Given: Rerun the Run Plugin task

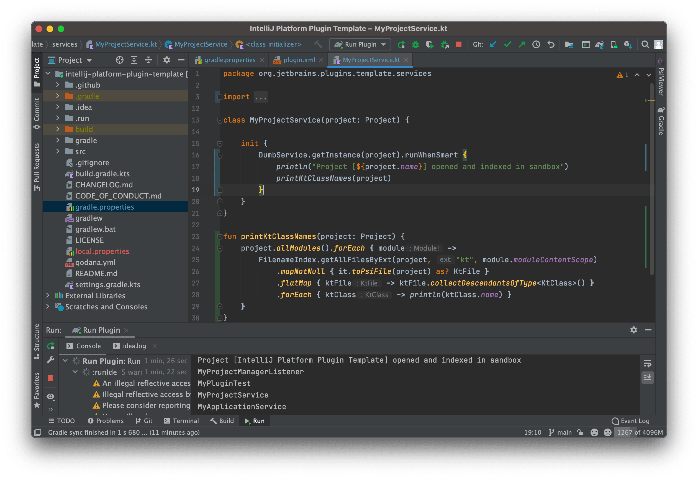Looking at the screenshot, I should point(51,346).
